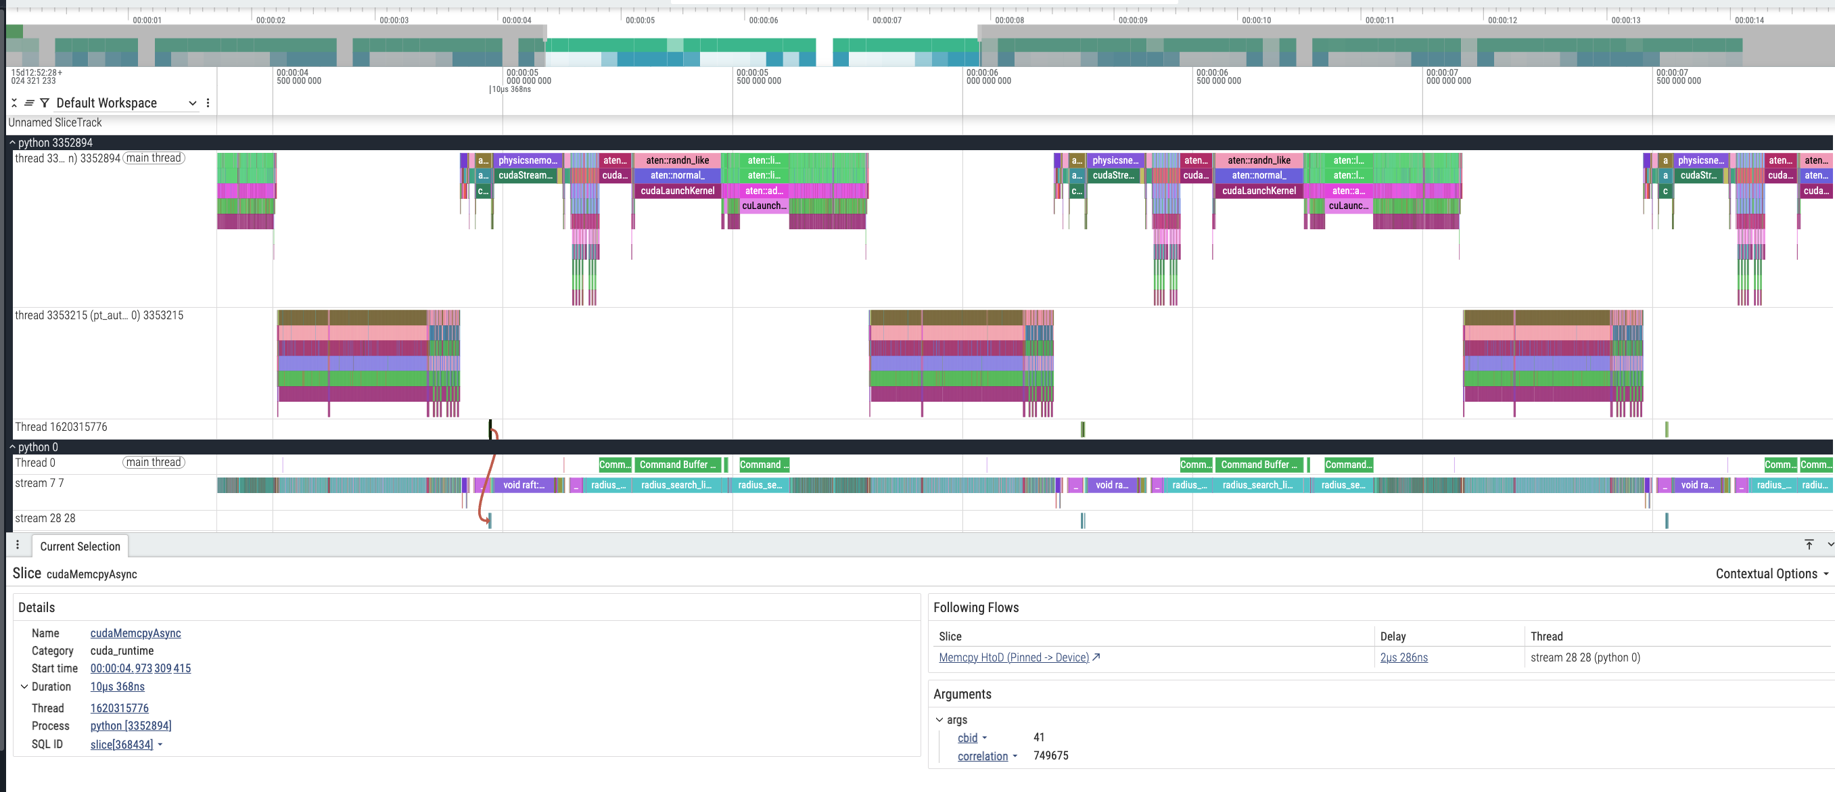Collapse the Duration details row

tap(24, 686)
